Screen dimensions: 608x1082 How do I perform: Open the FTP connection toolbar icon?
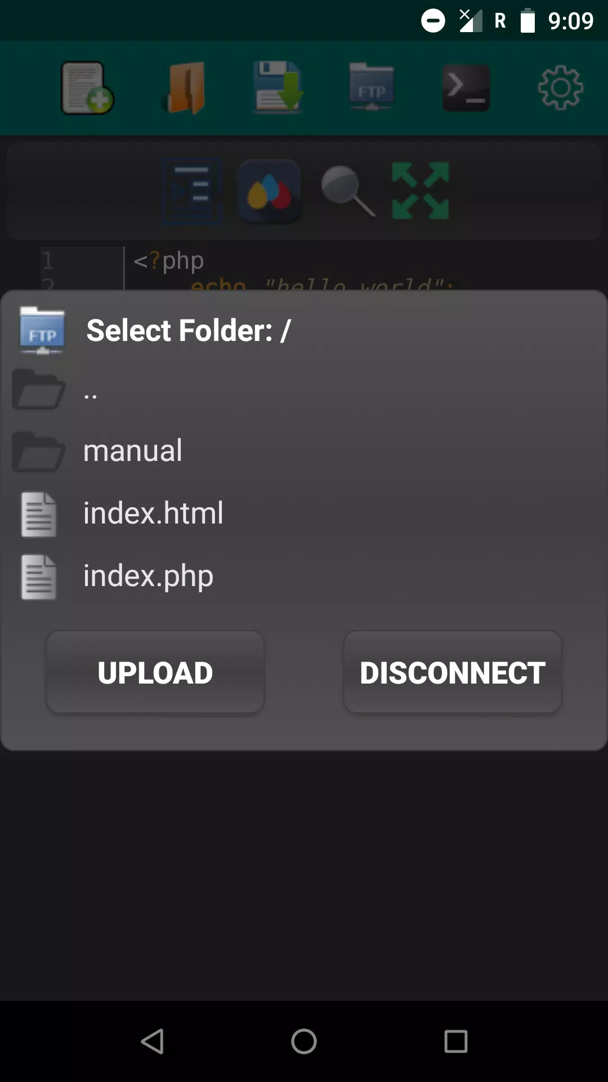372,87
